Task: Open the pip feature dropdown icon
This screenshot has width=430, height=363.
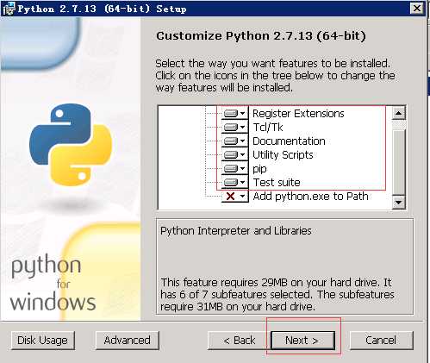Action: coord(234,168)
